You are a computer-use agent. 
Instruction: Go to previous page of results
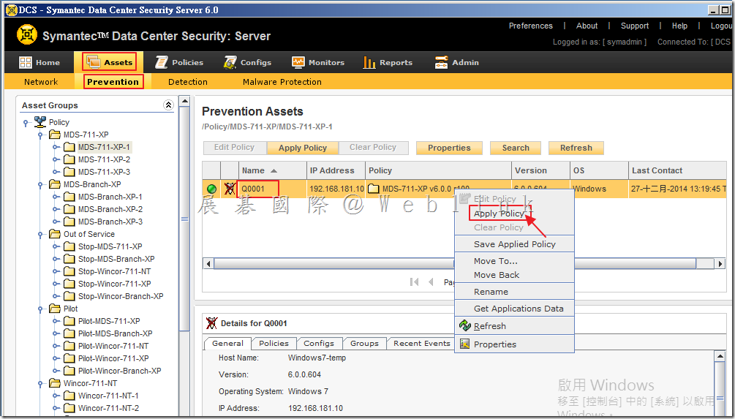click(431, 282)
